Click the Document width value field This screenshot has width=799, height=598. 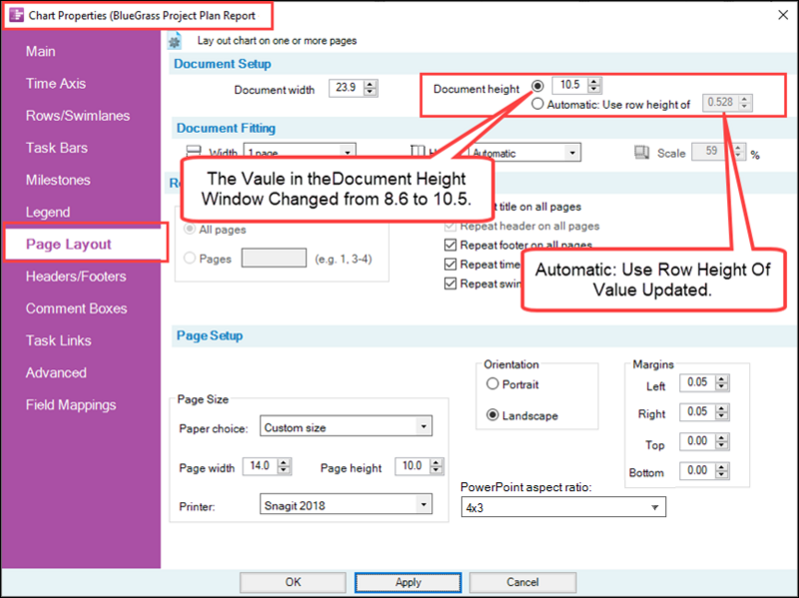tap(346, 88)
